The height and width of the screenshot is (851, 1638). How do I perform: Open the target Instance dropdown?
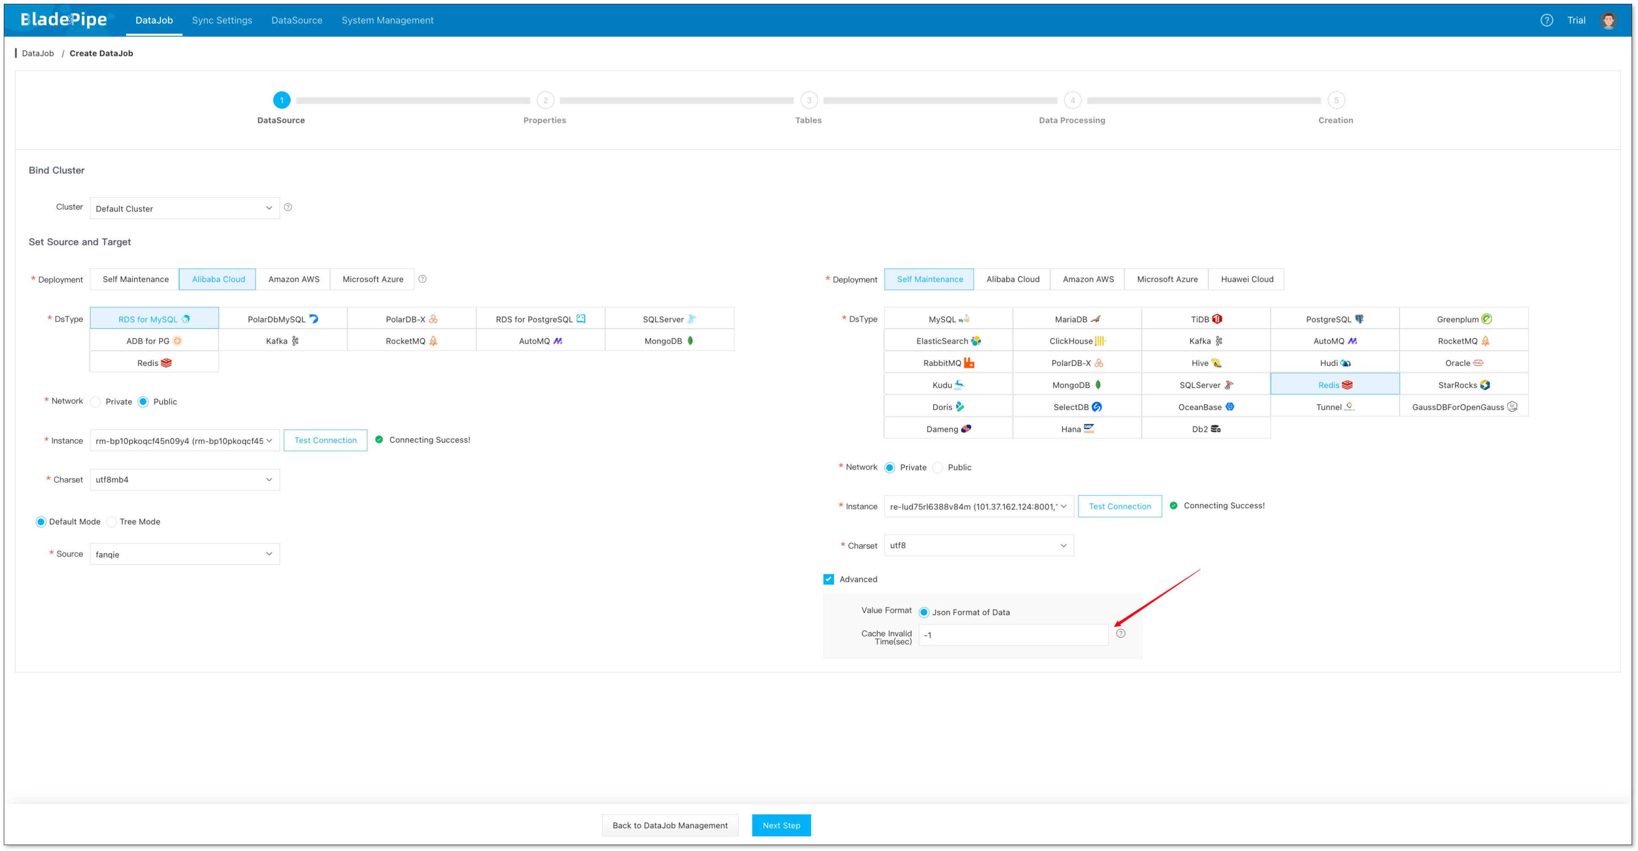[978, 506]
